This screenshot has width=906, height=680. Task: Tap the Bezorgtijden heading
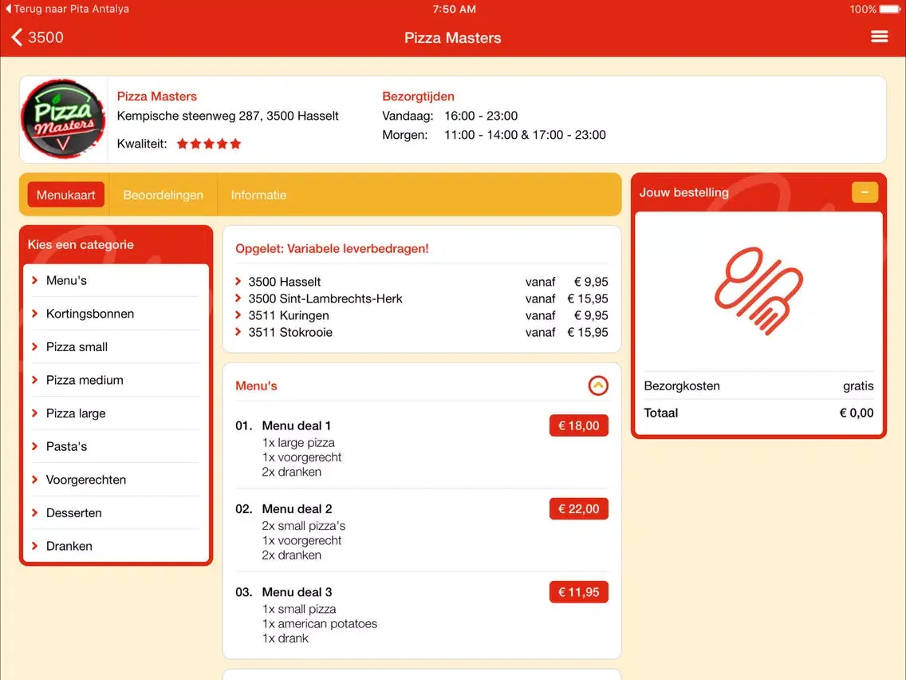tap(419, 96)
